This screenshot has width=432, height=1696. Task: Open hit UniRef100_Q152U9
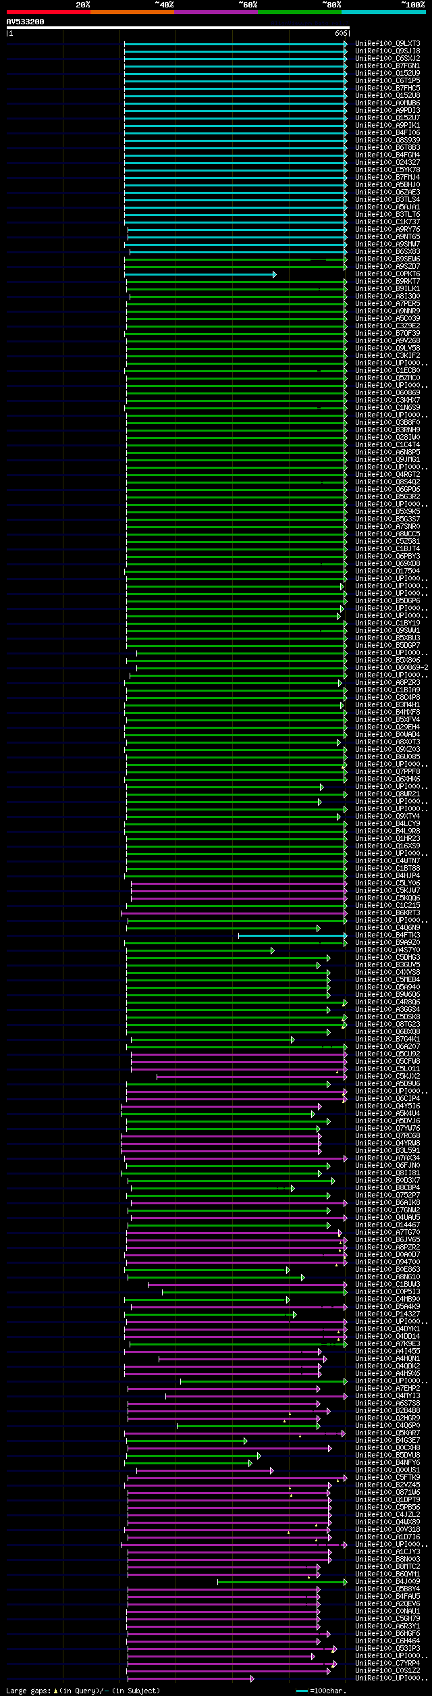pyautogui.click(x=387, y=74)
